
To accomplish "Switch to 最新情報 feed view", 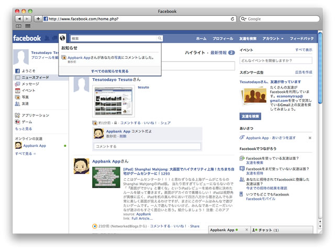I will tap(218, 52).
